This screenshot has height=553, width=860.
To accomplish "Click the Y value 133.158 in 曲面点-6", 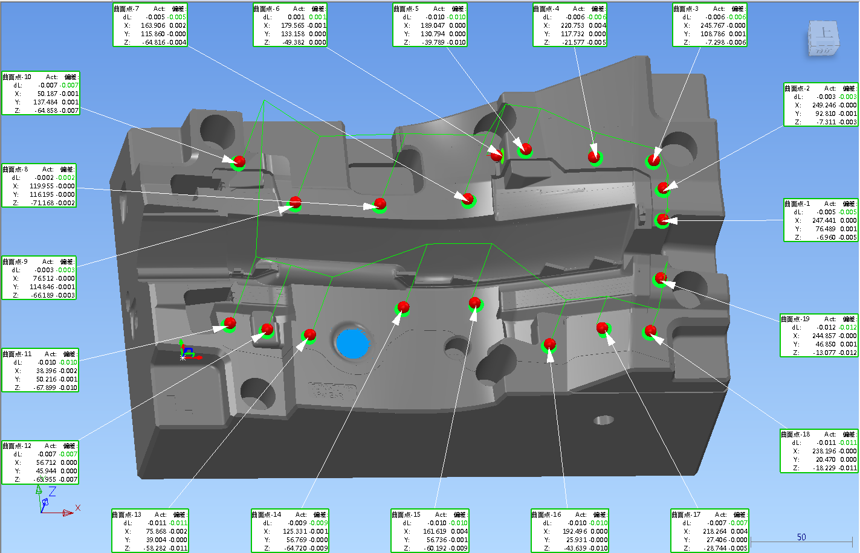I will tap(294, 34).
